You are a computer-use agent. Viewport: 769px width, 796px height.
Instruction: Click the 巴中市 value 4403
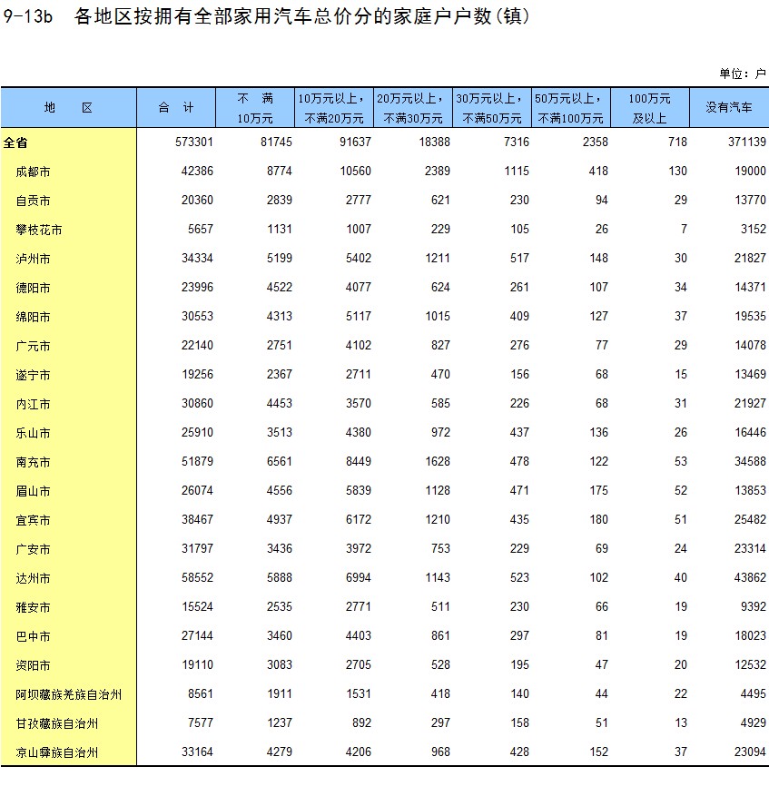[x=359, y=635]
